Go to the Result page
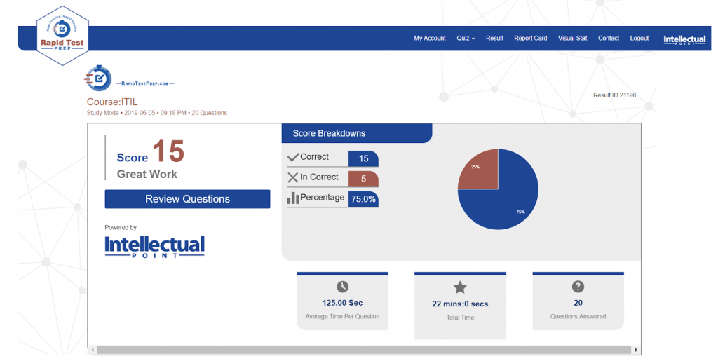718x361 pixels. [494, 39]
